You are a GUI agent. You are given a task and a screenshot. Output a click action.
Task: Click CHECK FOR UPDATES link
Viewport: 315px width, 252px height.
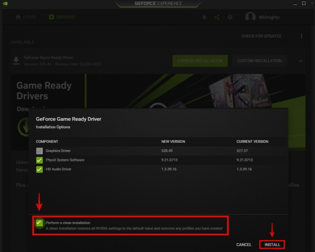pyautogui.click(x=261, y=36)
